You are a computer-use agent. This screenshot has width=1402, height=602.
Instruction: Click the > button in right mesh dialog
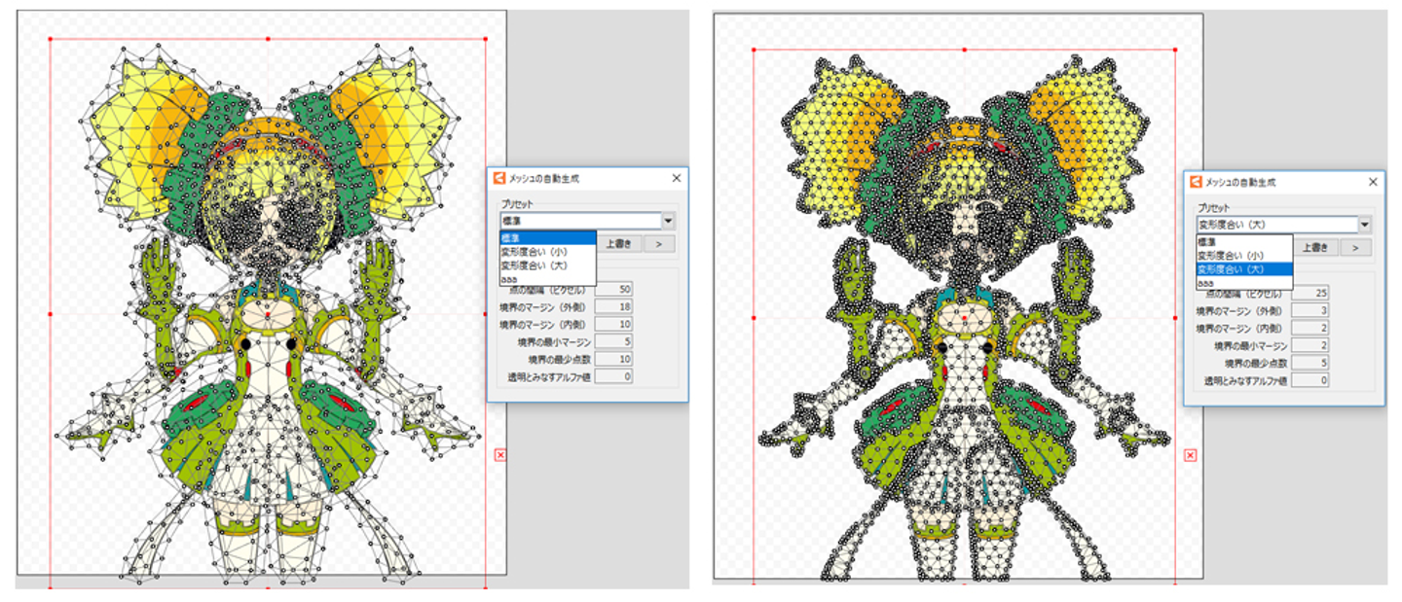(x=1355, y=248)
